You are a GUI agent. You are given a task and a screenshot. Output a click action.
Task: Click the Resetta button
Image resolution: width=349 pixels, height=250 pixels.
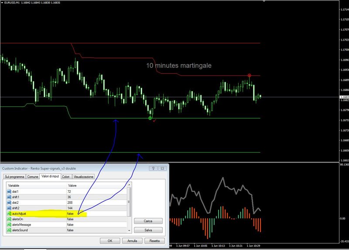(x=154, y=241)
